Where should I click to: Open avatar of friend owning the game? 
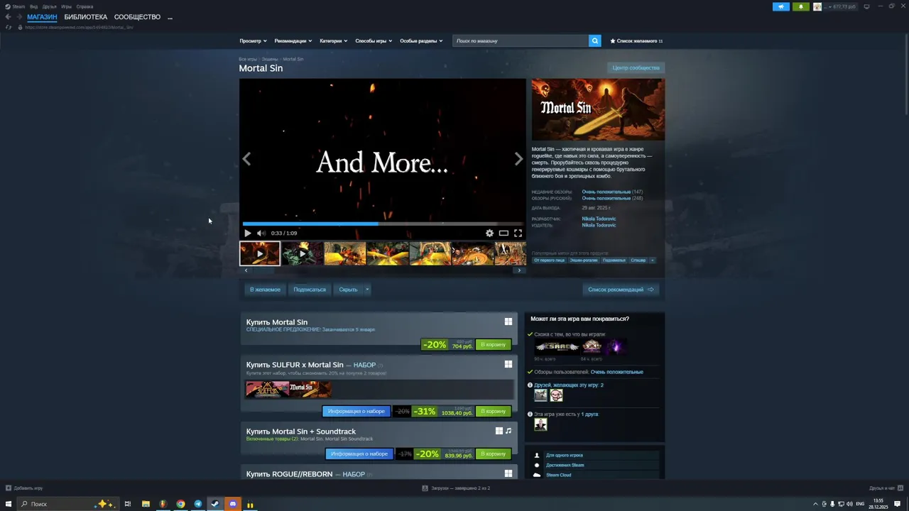(x=541, y=424)
